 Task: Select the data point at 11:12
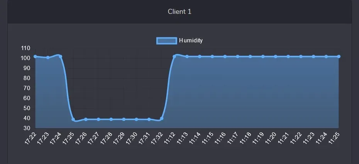coord(174,57)
